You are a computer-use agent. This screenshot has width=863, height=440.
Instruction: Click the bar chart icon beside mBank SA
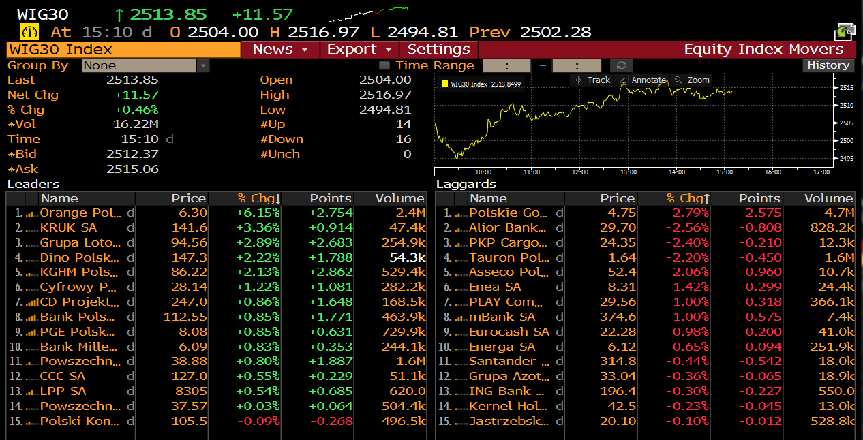pos(461,317)
